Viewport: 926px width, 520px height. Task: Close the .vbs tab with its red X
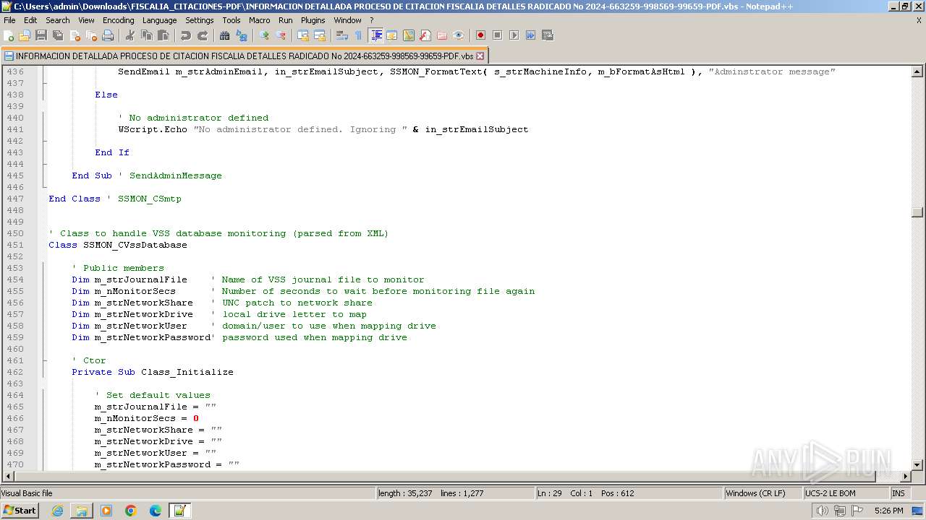coord(480,56)
